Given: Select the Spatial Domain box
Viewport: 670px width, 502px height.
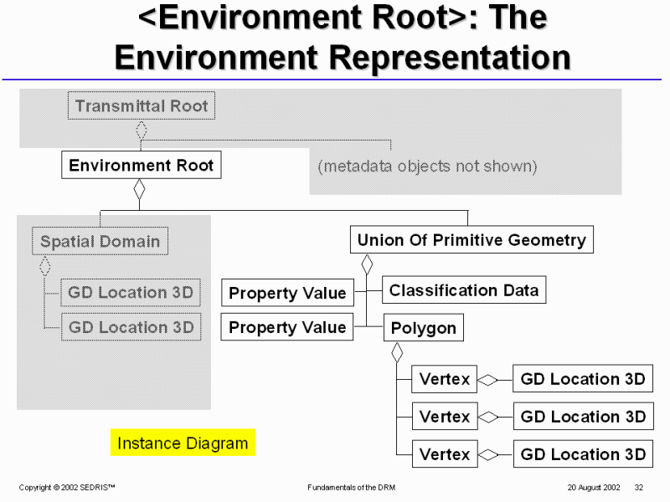Looking at the screenshot, I should coord(100,242).
